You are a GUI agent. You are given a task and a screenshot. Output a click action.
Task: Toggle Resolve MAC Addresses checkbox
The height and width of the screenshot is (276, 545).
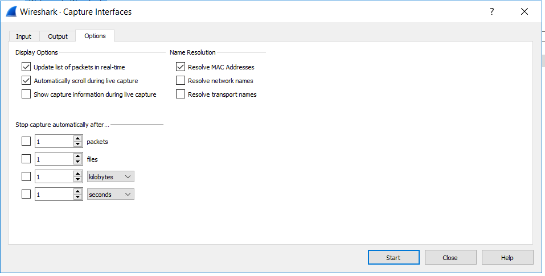[x=181, y=67]
